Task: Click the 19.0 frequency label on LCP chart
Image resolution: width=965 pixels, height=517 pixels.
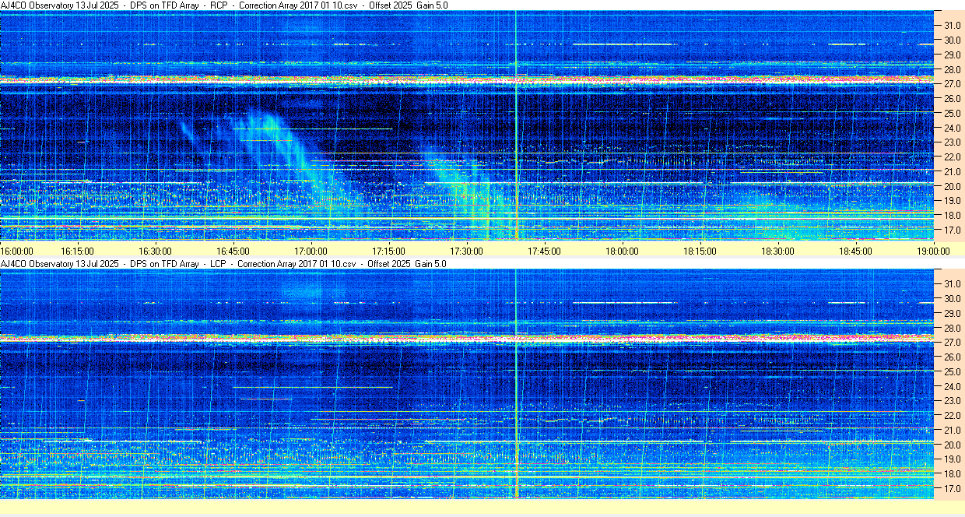Action: coord(953,459)
